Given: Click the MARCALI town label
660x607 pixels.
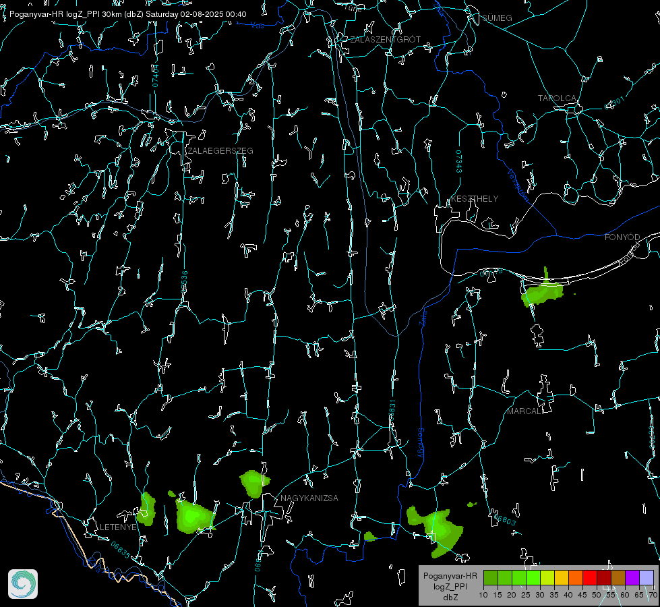Looking at the screenshot, I should coord(525,411).
